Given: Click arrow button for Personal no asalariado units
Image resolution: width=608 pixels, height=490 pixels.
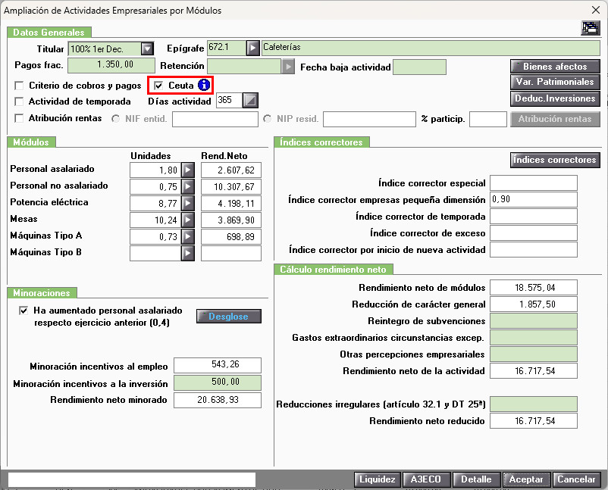Looking at the screenshot, I should click(188, 187).
